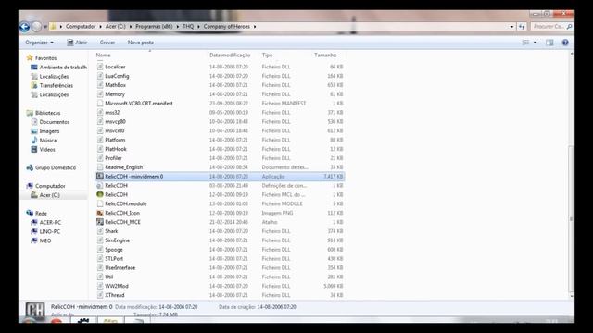Select the Localizer DLL file icon
This screenshot has height=333, width=593.
click(x=100, y=67)
